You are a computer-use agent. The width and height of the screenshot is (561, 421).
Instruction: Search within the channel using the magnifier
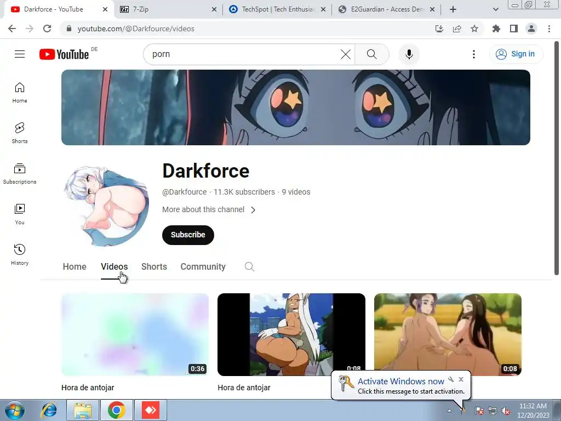[x=249, y=267]
